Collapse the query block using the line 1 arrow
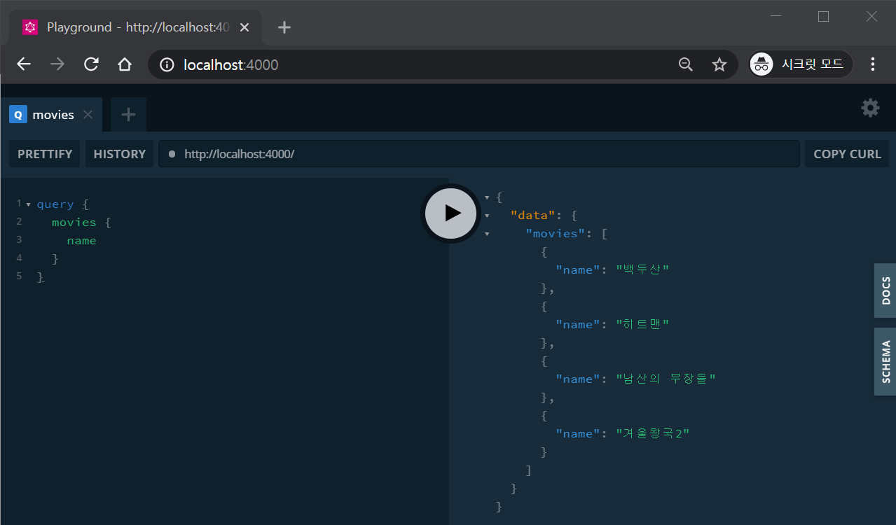The height and width of the screenshot is (525, 896). 28,204
